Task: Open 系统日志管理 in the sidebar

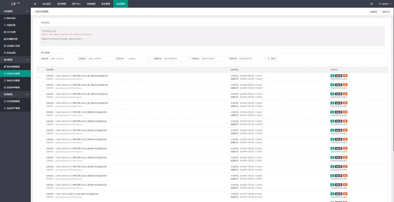Action: tap(15, 81)
